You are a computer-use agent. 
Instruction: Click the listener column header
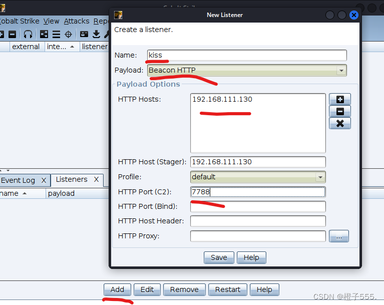pos(95,47)
